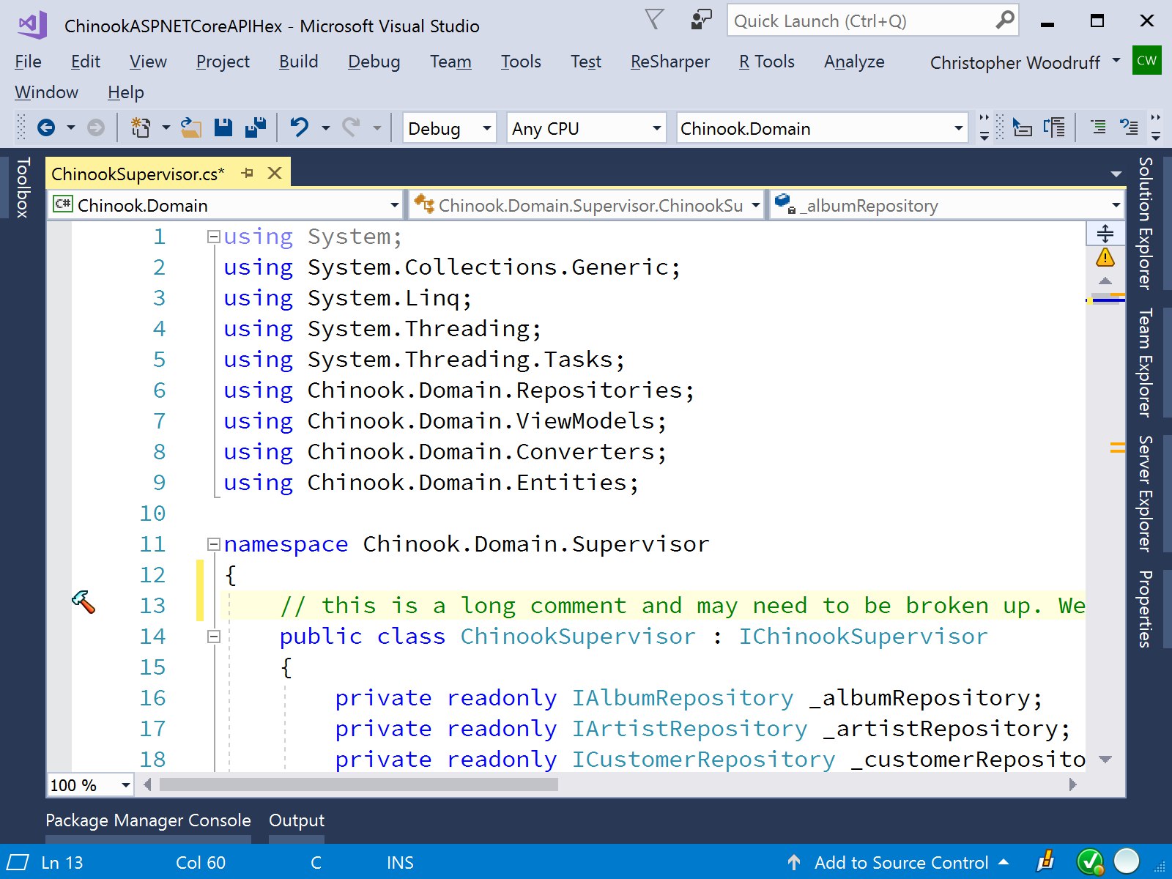Open the undo history dropdown arrow
1172x879 pixels.
tap(325, 128)
